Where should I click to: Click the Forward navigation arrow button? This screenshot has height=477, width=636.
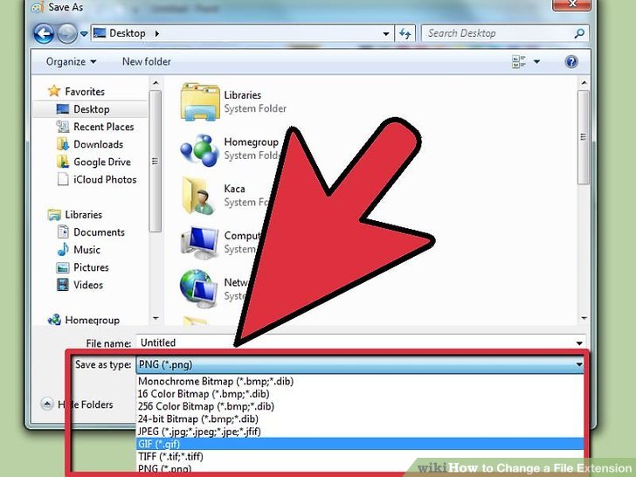click(67, 33)
